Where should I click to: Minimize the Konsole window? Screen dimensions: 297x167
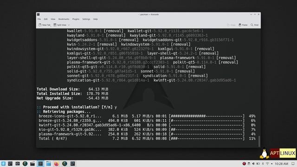[251, 14]
